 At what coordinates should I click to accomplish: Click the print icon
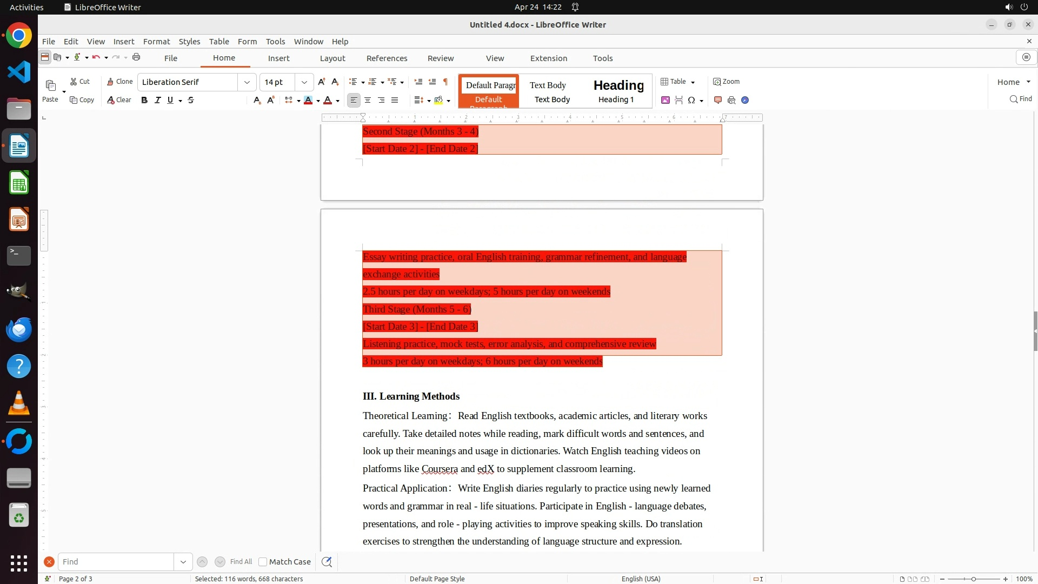tap(136, 57)
